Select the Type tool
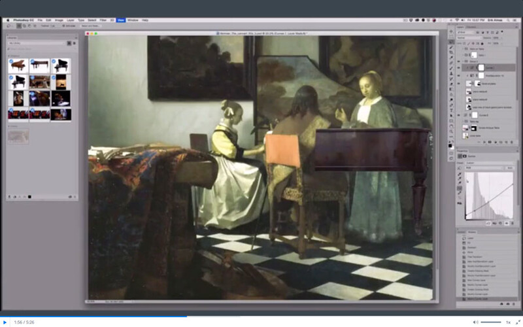This screenshot has width=523, height=327. [451, 110]
